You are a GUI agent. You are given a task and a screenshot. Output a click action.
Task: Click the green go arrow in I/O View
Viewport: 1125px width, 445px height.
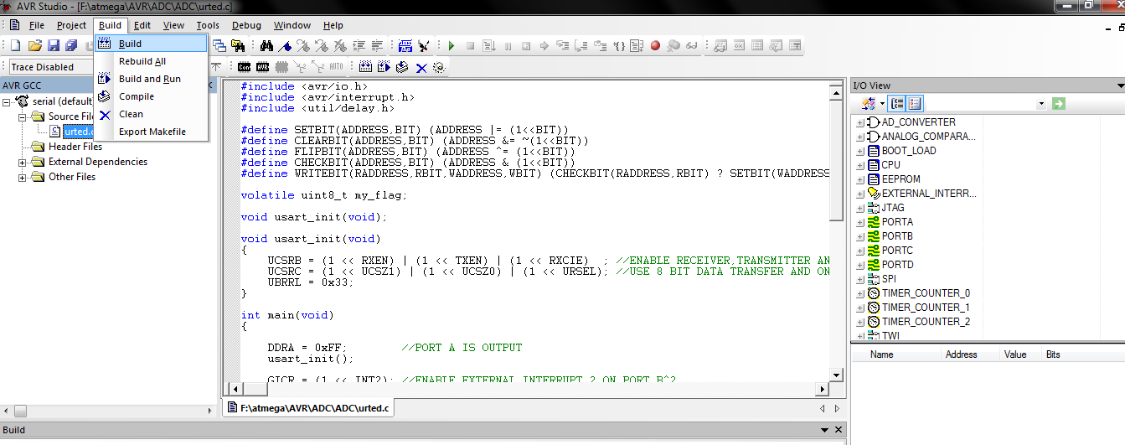(x=1059, y=104)
